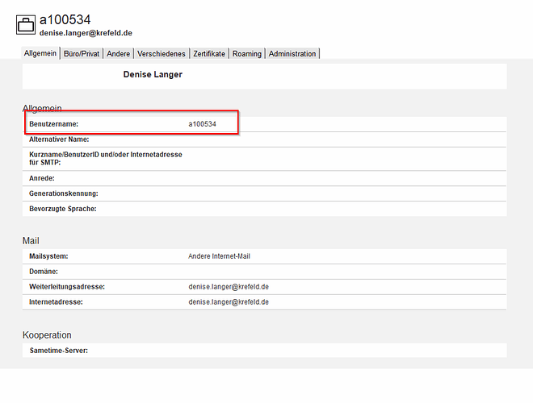This screenshot has height=403, width=533.
Task: Open the Zertifikate tab
Action: [x=209, y=54]
